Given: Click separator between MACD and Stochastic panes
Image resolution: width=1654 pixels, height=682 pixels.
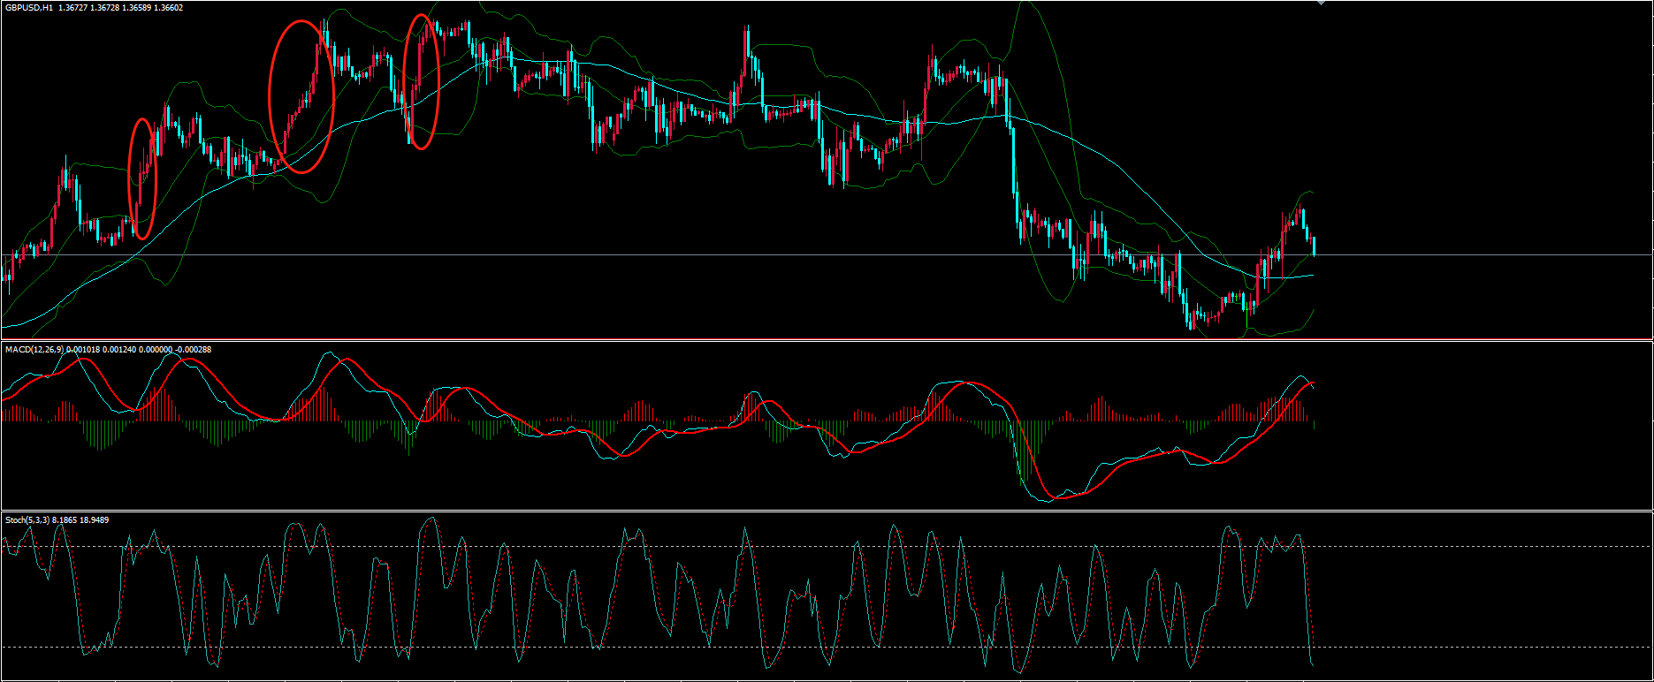Looking at the screenshot, I should coord(796,511).
